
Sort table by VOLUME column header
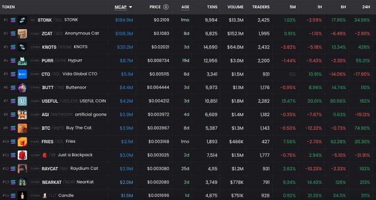point(236,7)
